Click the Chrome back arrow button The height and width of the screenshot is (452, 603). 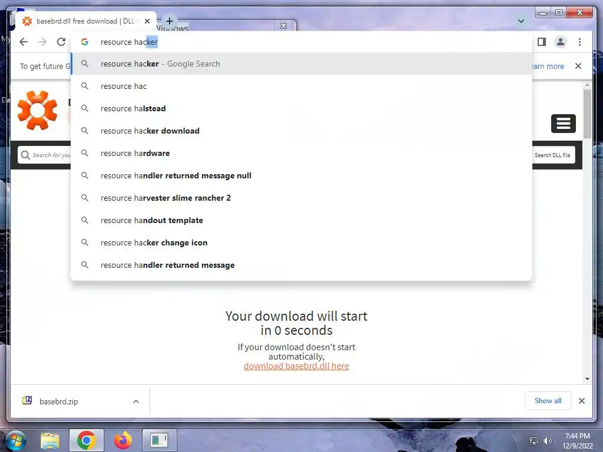tap(24, 42)
